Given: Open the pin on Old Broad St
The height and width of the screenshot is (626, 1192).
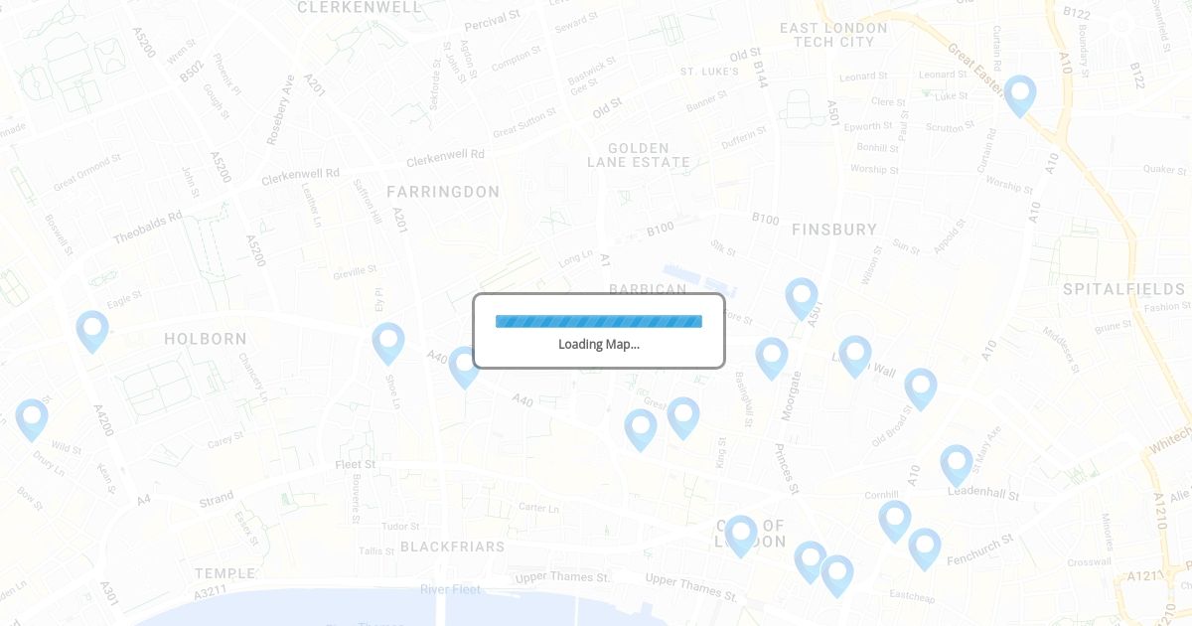Looking at the screenshot, I should (x=921, y=389).
